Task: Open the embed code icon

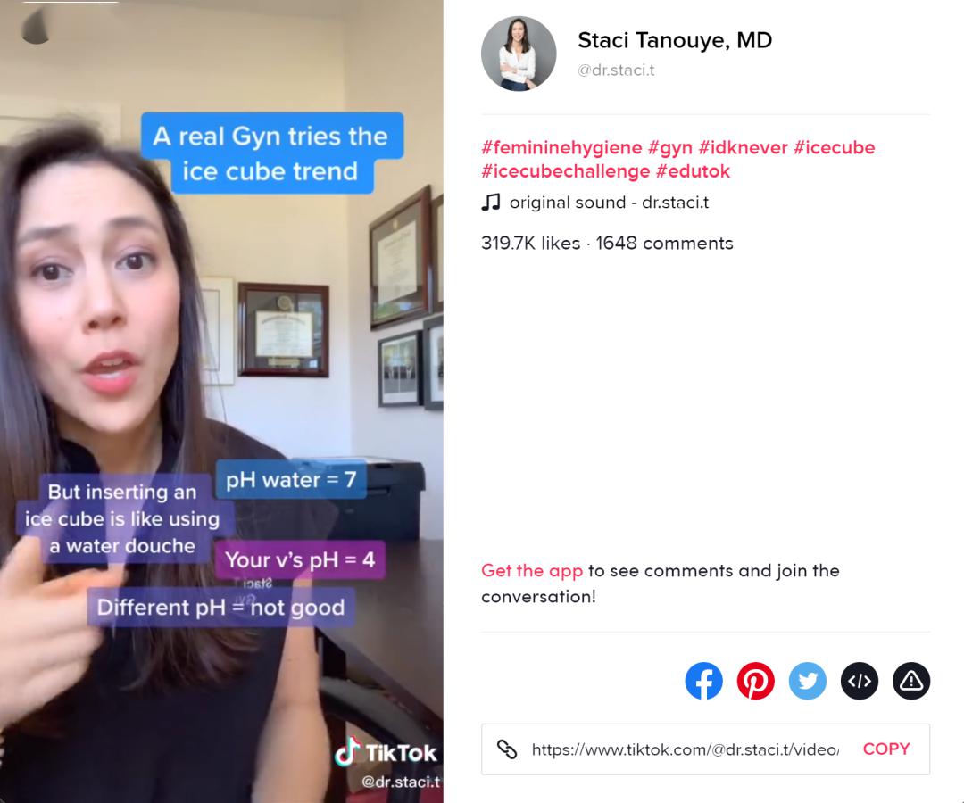Action: [x=859, y=681]
